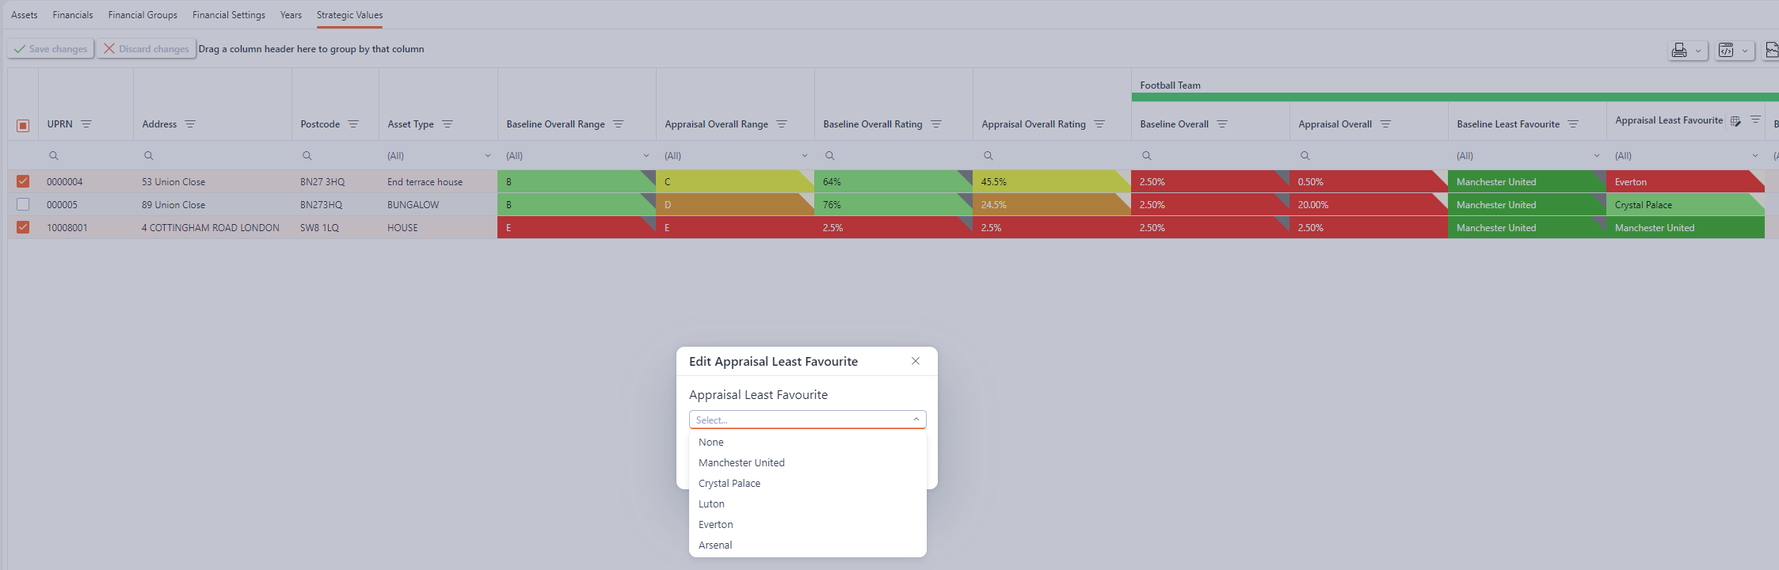Click the search icon under Postcode column

click(x=307, y=156)
